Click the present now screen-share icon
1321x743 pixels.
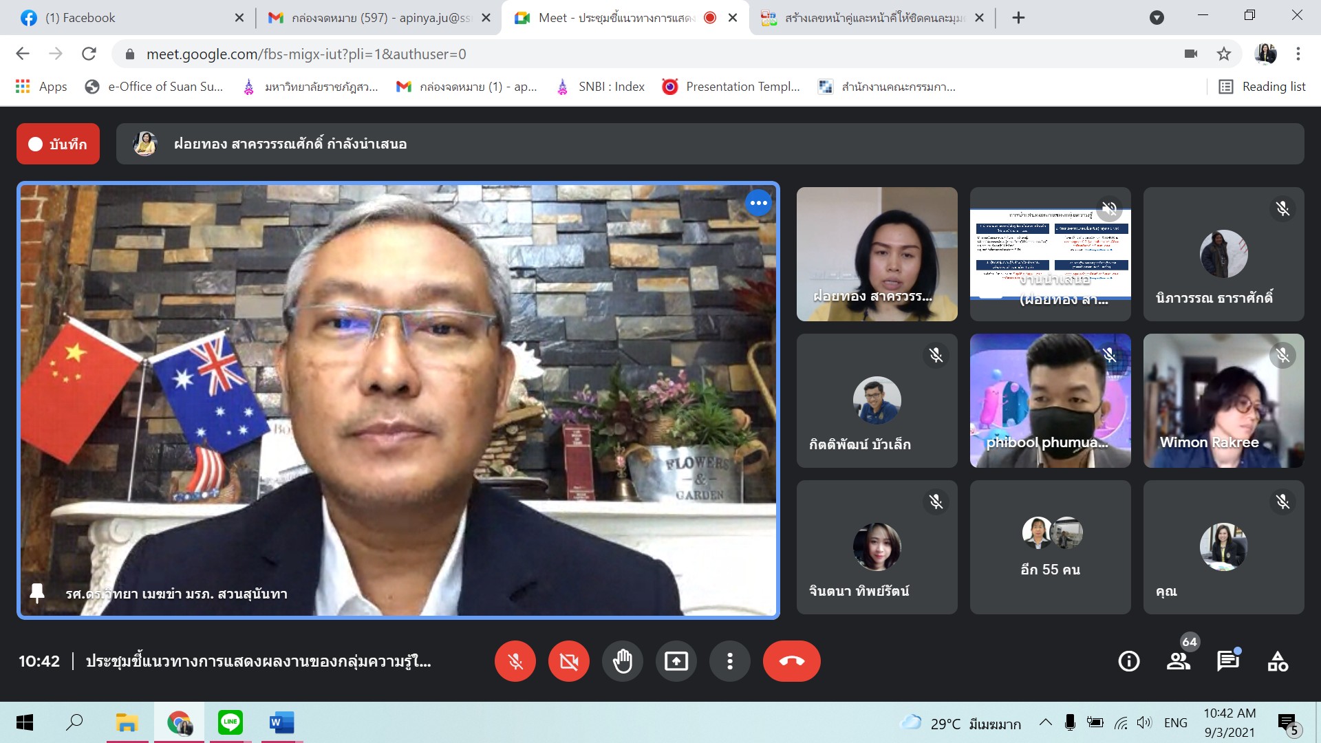click(676, 661)
